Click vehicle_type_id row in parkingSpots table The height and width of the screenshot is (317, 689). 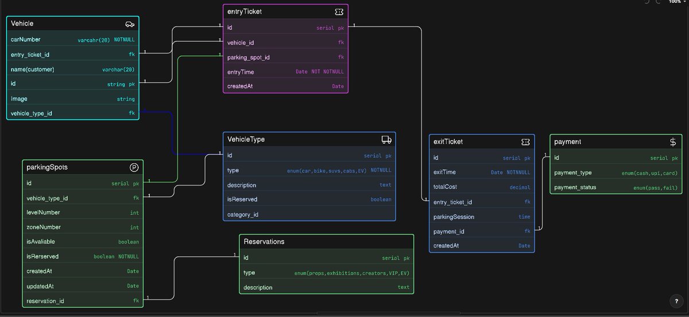click(x=83, y=198)
